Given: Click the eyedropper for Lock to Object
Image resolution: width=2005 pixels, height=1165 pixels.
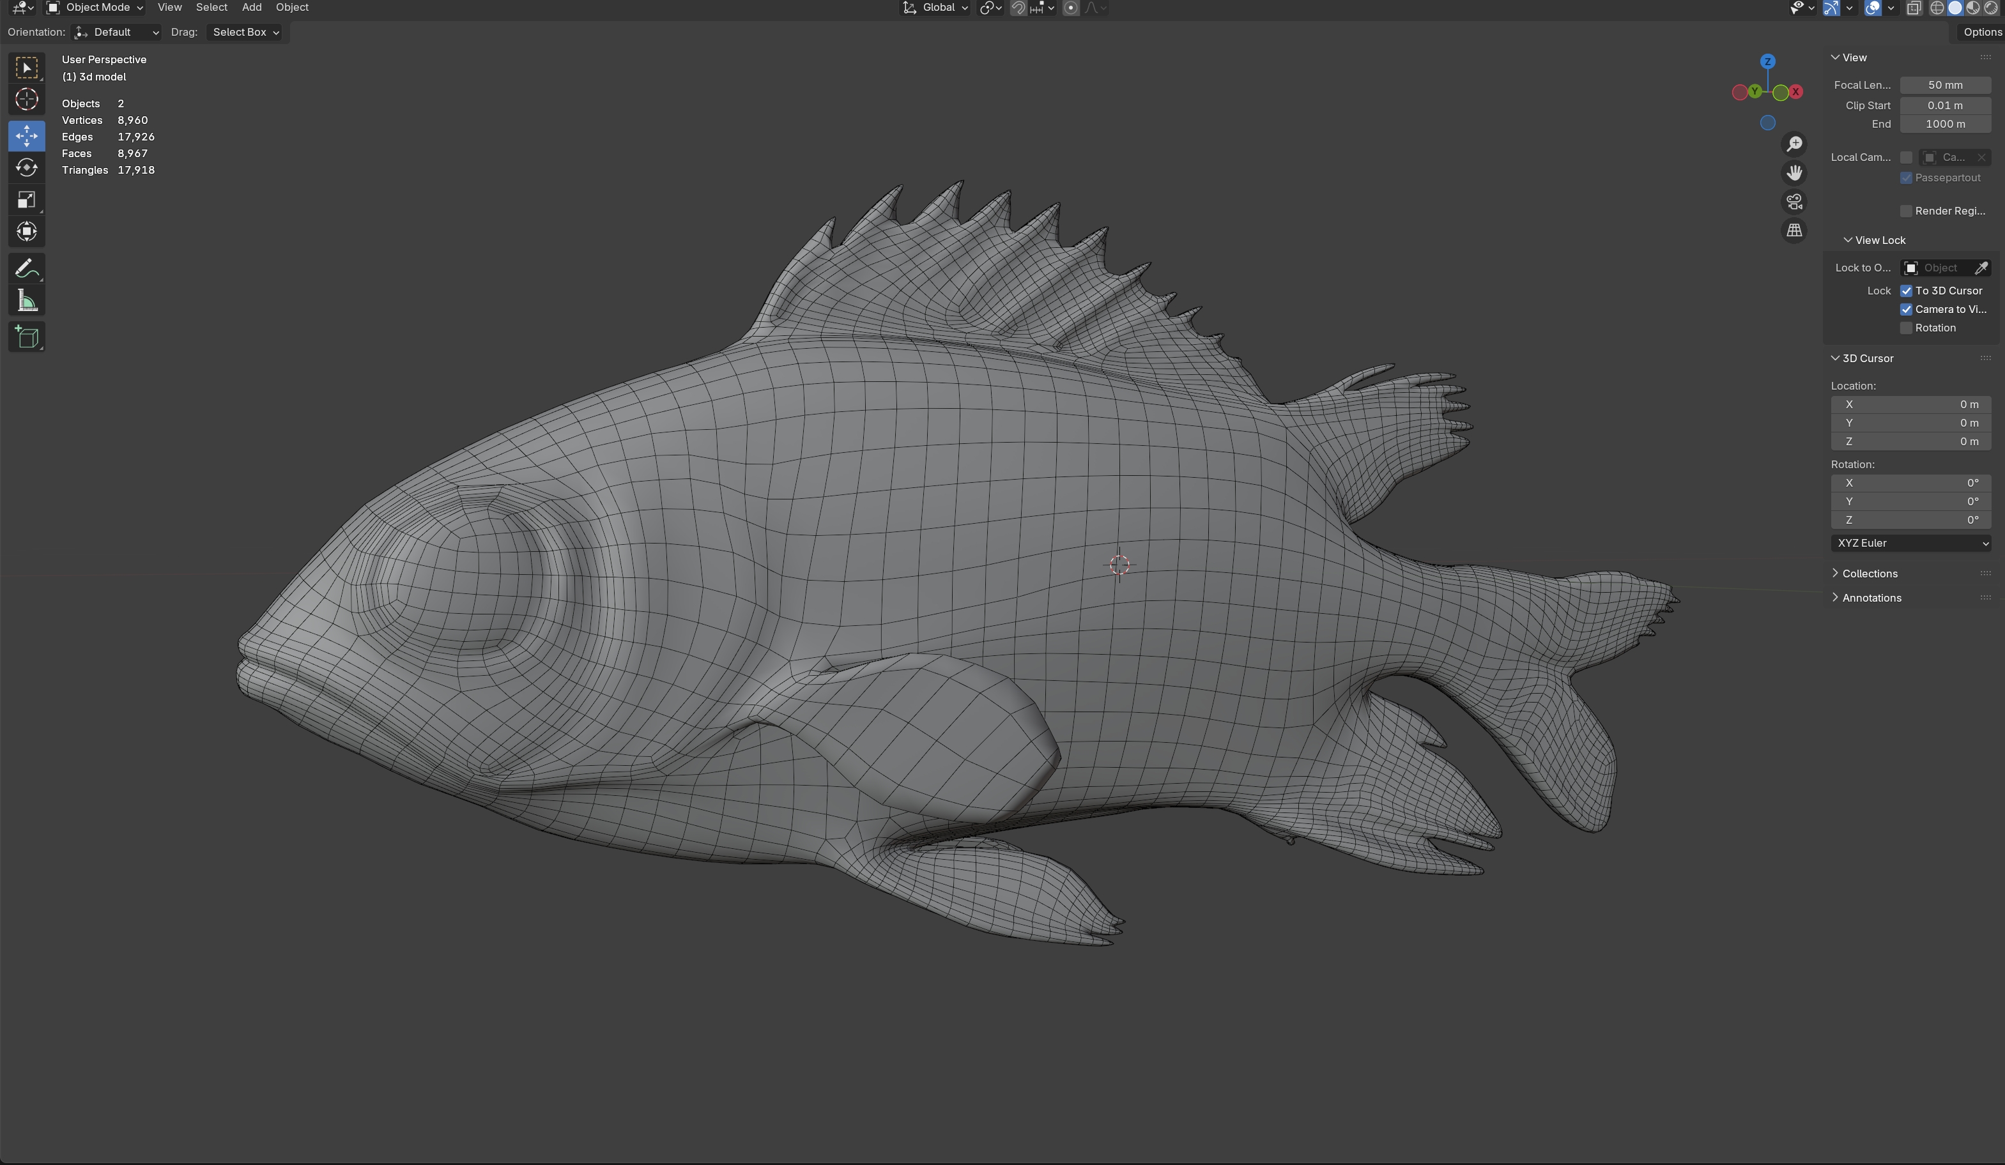Looking at the screenshot, I should tap(1980, 268).
